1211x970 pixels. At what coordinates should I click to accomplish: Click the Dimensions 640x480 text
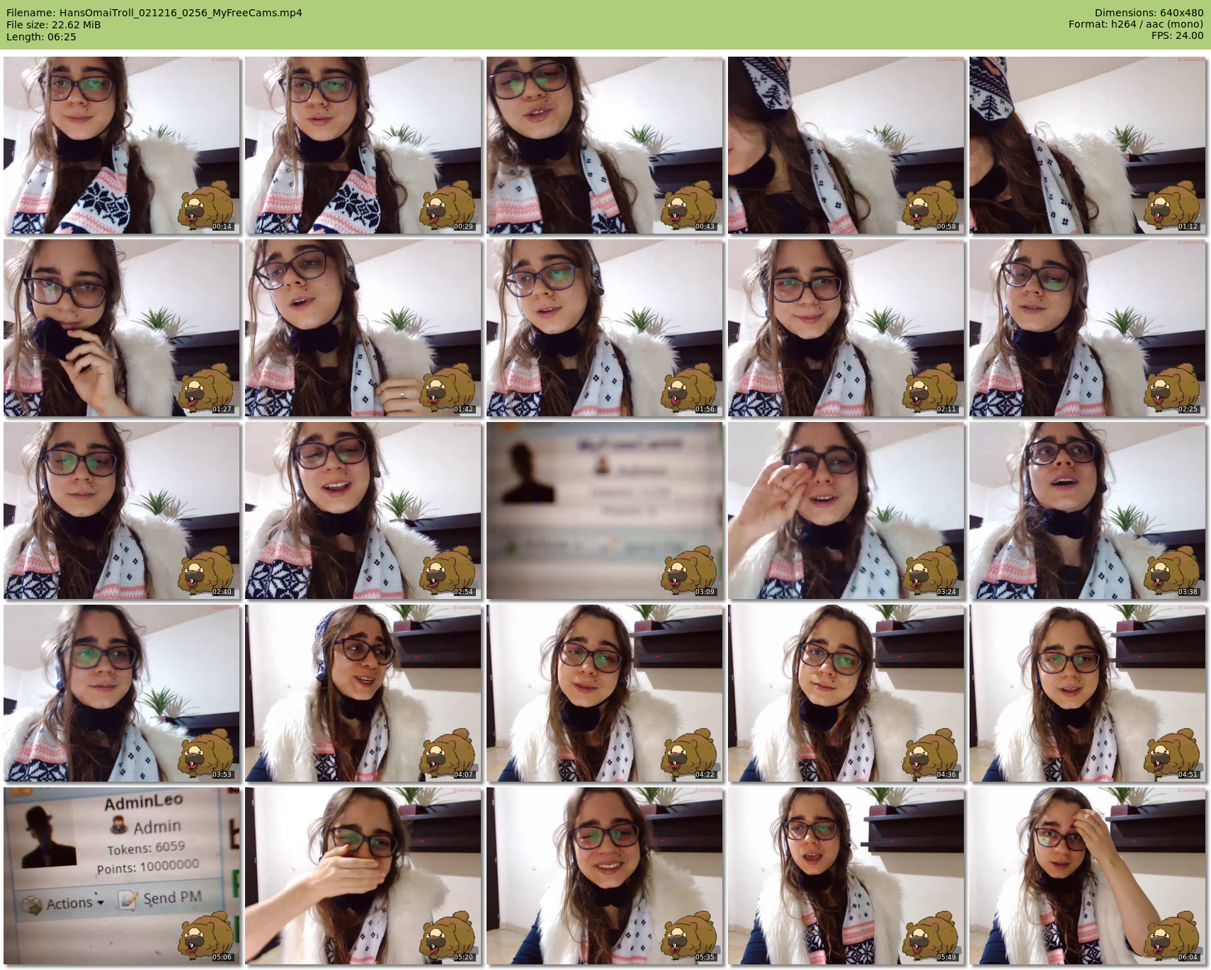(x=1149, y=13)
